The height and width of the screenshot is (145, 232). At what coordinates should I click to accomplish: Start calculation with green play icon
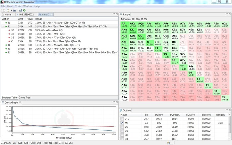[24, 10]
